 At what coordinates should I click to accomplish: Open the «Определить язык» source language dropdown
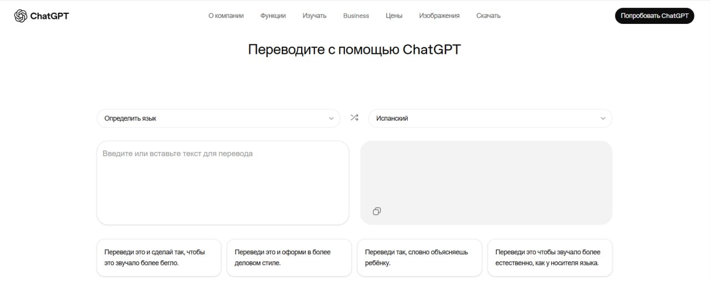tap(219, 118)
